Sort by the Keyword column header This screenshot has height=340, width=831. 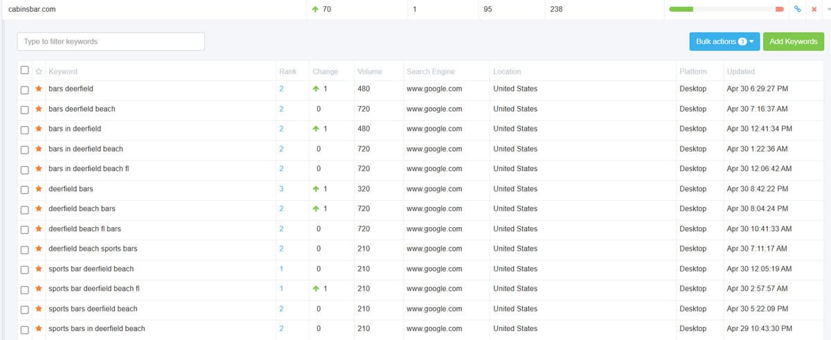point(63,71)
